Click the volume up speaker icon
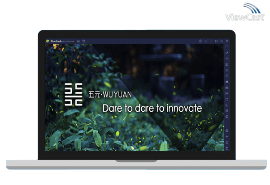Image resolution: width=270 pixels, height=185 pixels. point(227,53)
